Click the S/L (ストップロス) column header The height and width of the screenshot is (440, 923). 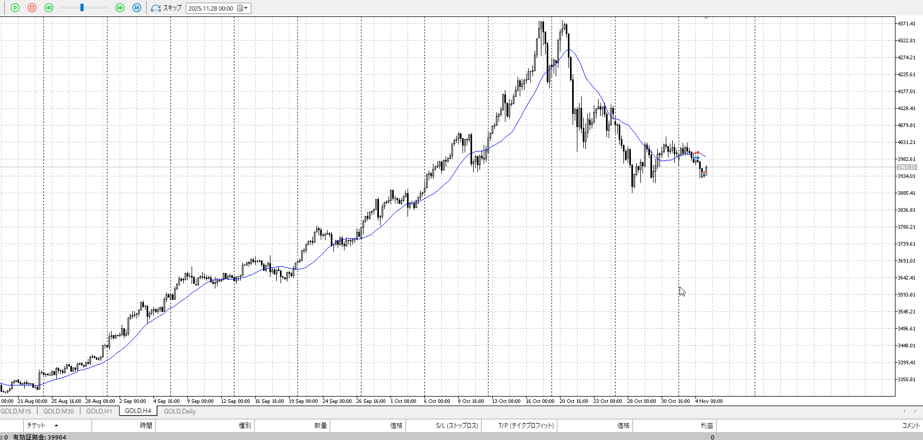[457, 426]
